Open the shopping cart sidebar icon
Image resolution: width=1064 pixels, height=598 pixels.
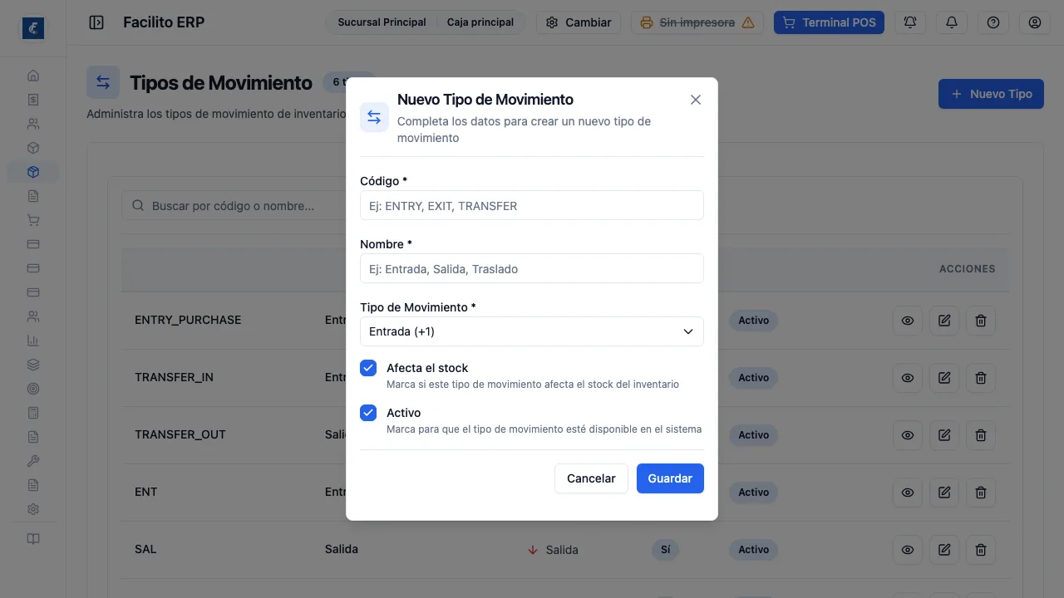pyautogui.click(x=33, y=220)
